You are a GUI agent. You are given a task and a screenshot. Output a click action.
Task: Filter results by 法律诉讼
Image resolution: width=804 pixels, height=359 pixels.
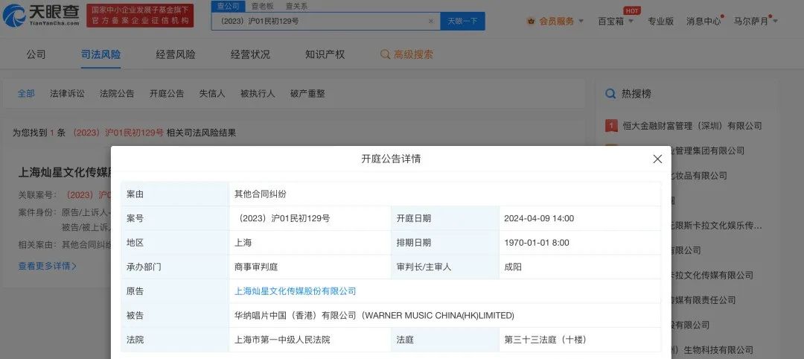point(67,94)
